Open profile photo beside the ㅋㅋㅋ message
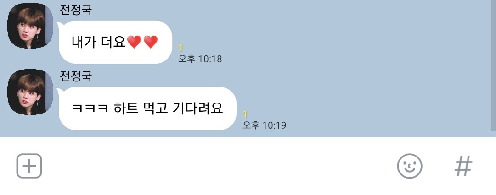The image size is (496, 195). coord(30,92)
